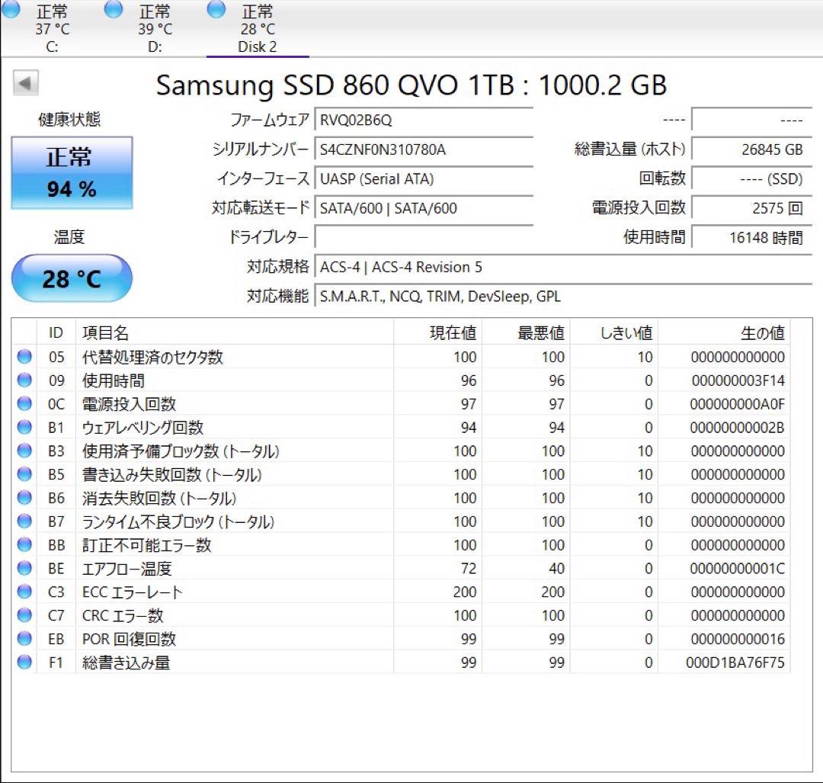This screenshot has width=823, height=783.
Task: Click interface field UASP (Serial ATA)
Action: (x=424, y=179)
